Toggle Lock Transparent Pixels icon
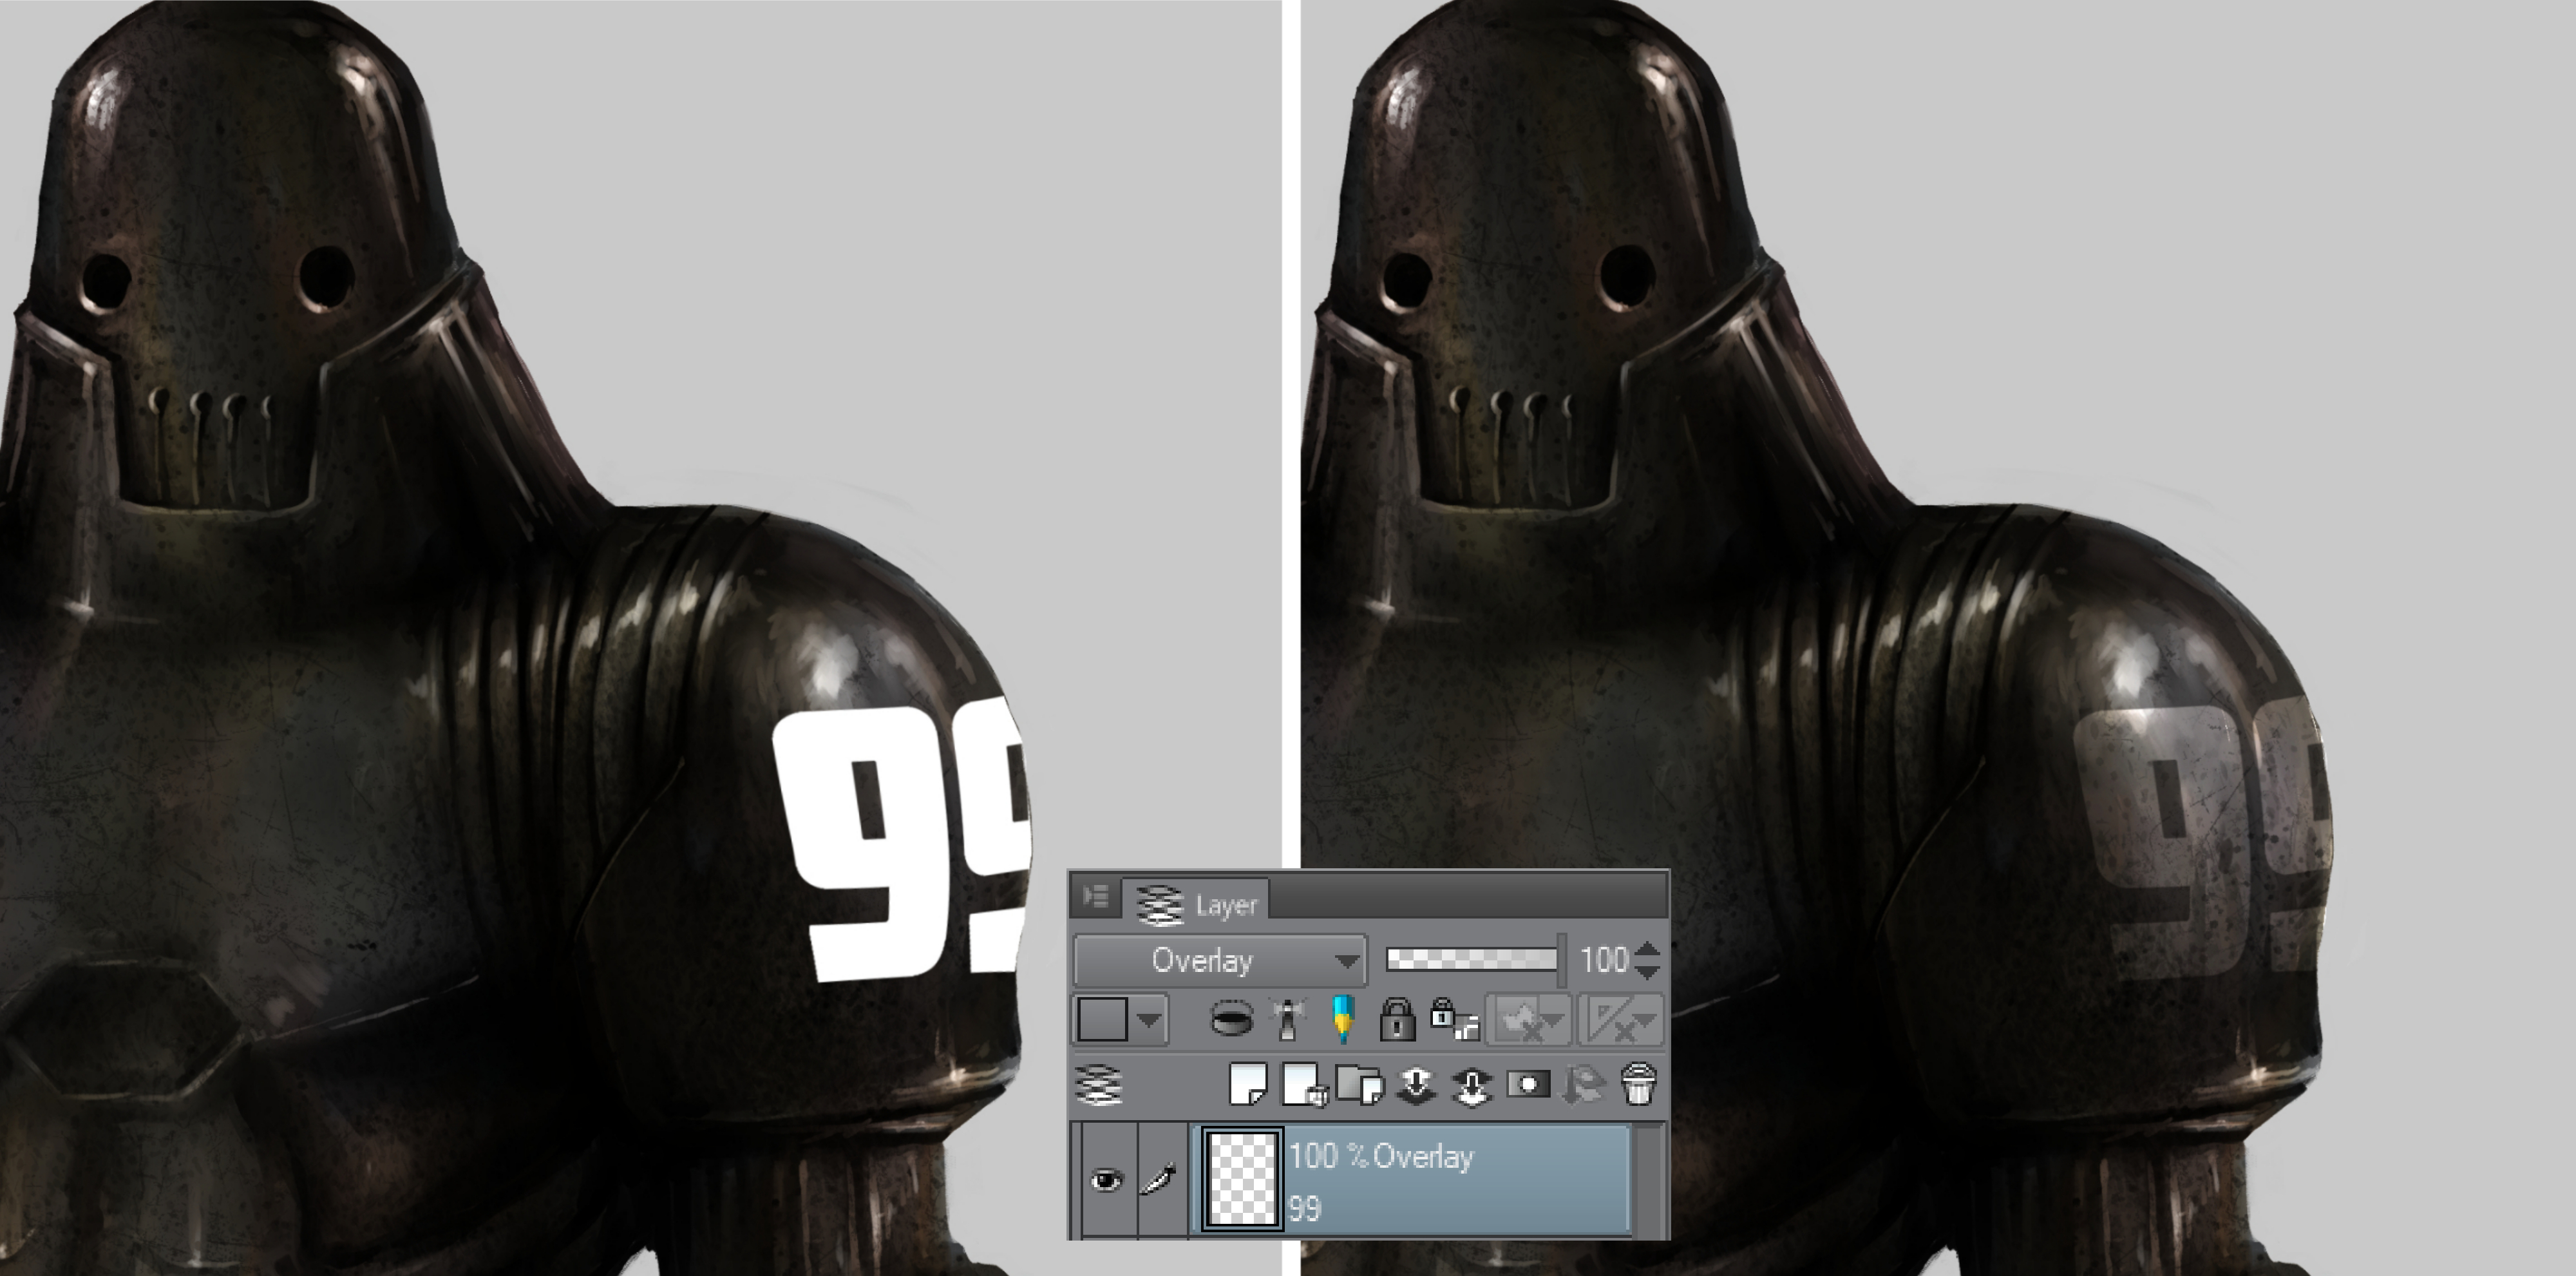This screenshot has width=2576, height=1276. pyautogui.click(x=1453, y=1020)
